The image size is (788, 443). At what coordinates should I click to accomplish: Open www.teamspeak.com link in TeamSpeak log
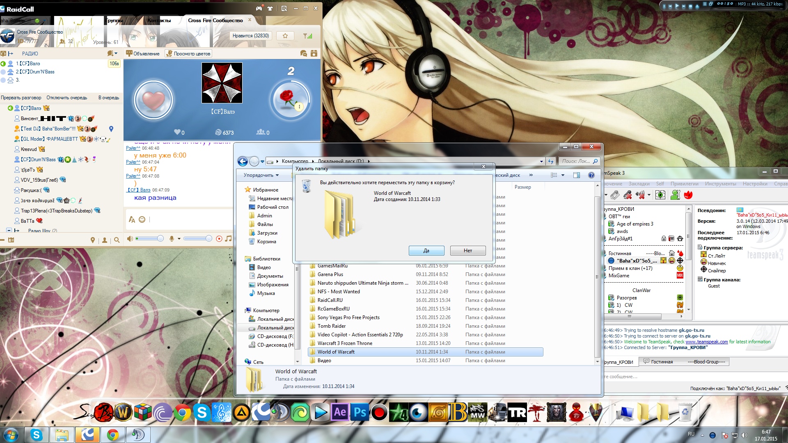click(706, 342)
